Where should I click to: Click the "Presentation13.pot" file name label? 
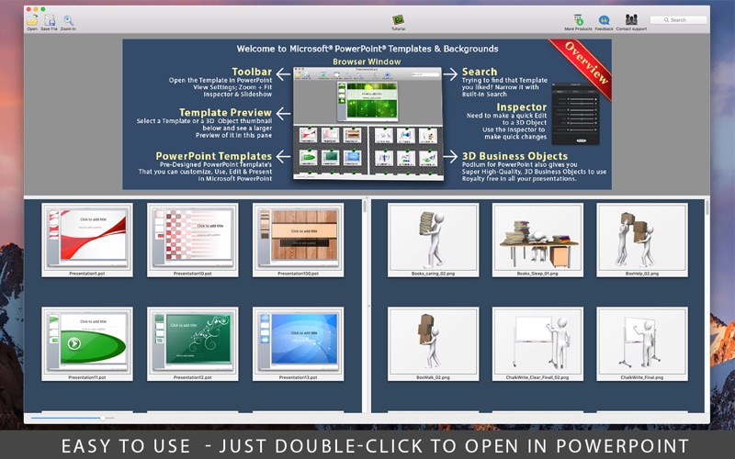click(298, 377)
